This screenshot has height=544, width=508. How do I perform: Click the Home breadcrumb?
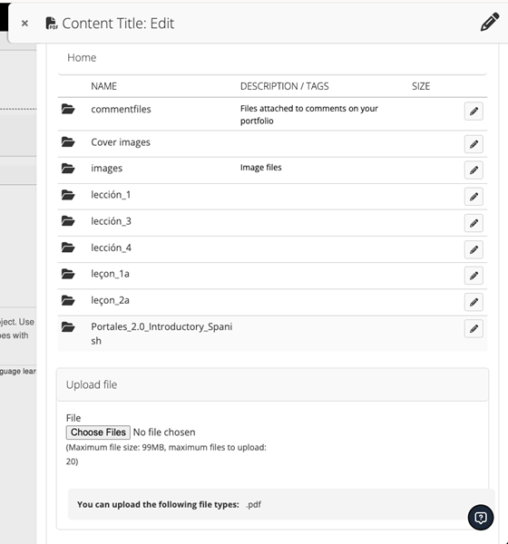tap(82, 58)
